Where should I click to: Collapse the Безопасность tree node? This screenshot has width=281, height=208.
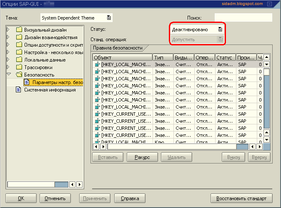pos(9,74)
